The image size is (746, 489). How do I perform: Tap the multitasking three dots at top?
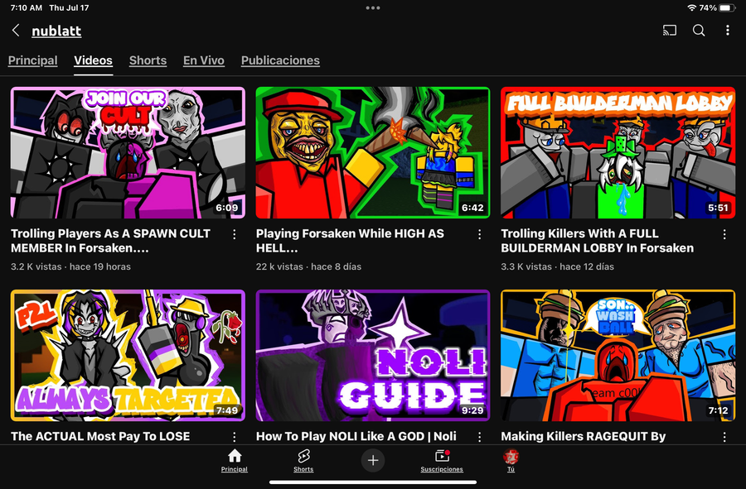pyautogui.click(x=373, y=7)
